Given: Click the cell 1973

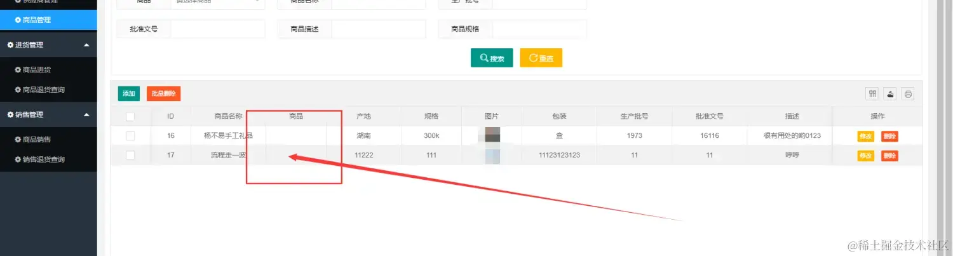Looking at the screenshot, I should 634,136.
